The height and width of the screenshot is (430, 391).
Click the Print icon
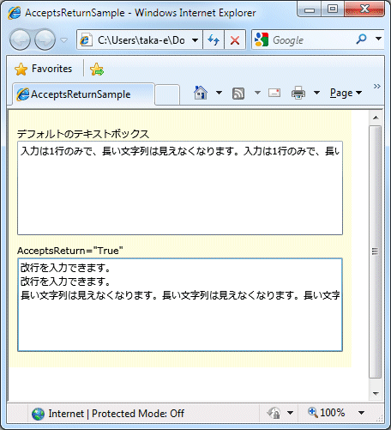point(298,93)
